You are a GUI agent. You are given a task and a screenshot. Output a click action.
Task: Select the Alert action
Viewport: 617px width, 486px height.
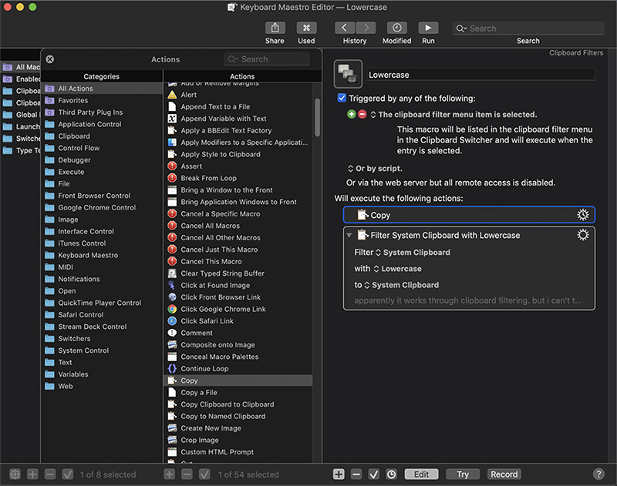click(238, 95)
